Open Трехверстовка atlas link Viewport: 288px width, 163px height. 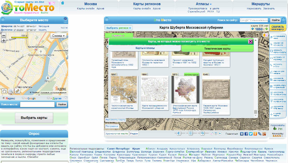coord(198,8)
